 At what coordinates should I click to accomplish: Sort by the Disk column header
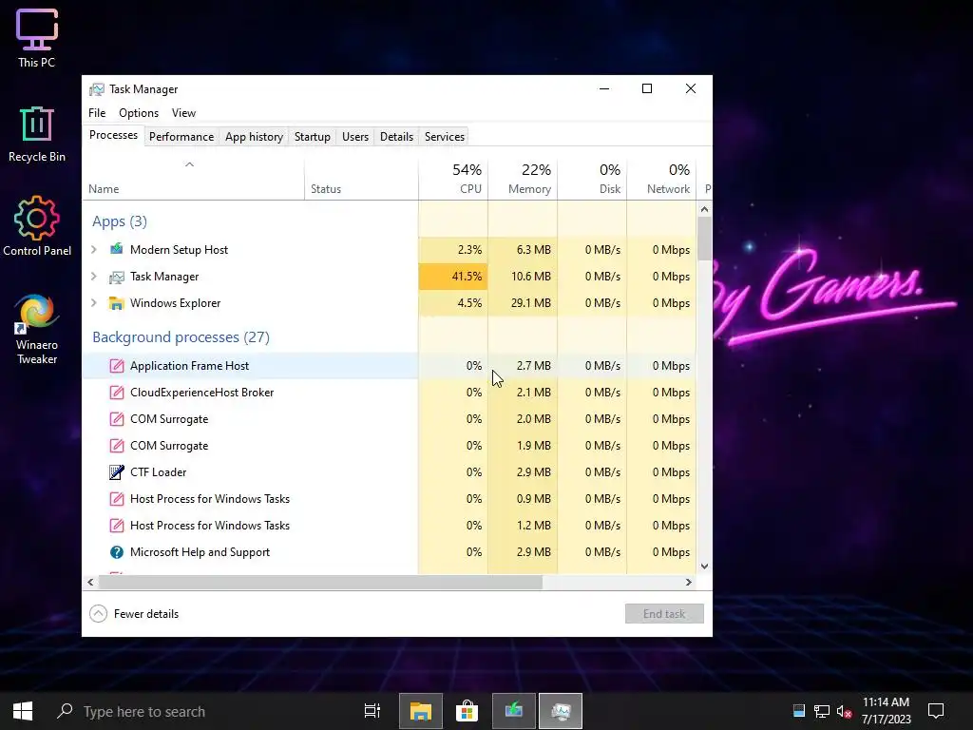(x=592, y=180)
